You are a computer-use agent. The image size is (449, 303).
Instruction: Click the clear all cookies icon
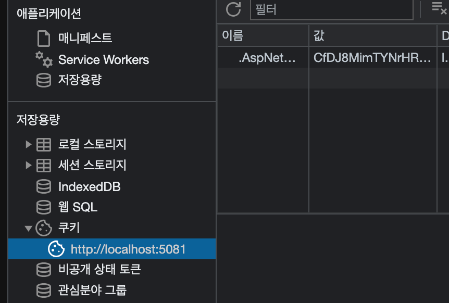click(440, 8)
